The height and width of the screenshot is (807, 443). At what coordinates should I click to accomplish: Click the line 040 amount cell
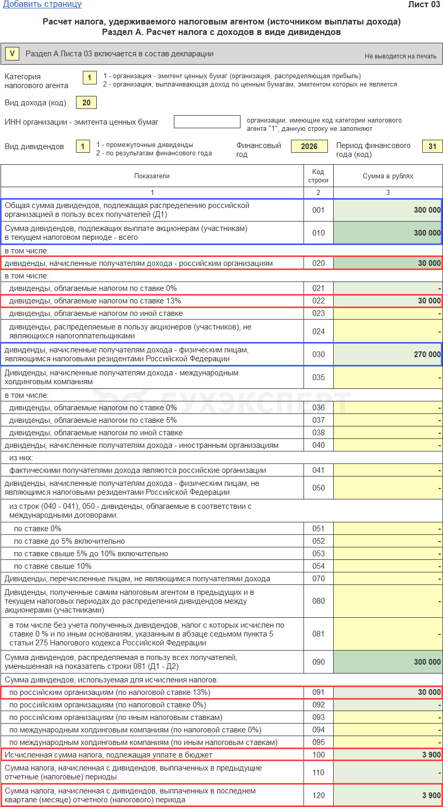pyautogui.click(x=388, y=445)
